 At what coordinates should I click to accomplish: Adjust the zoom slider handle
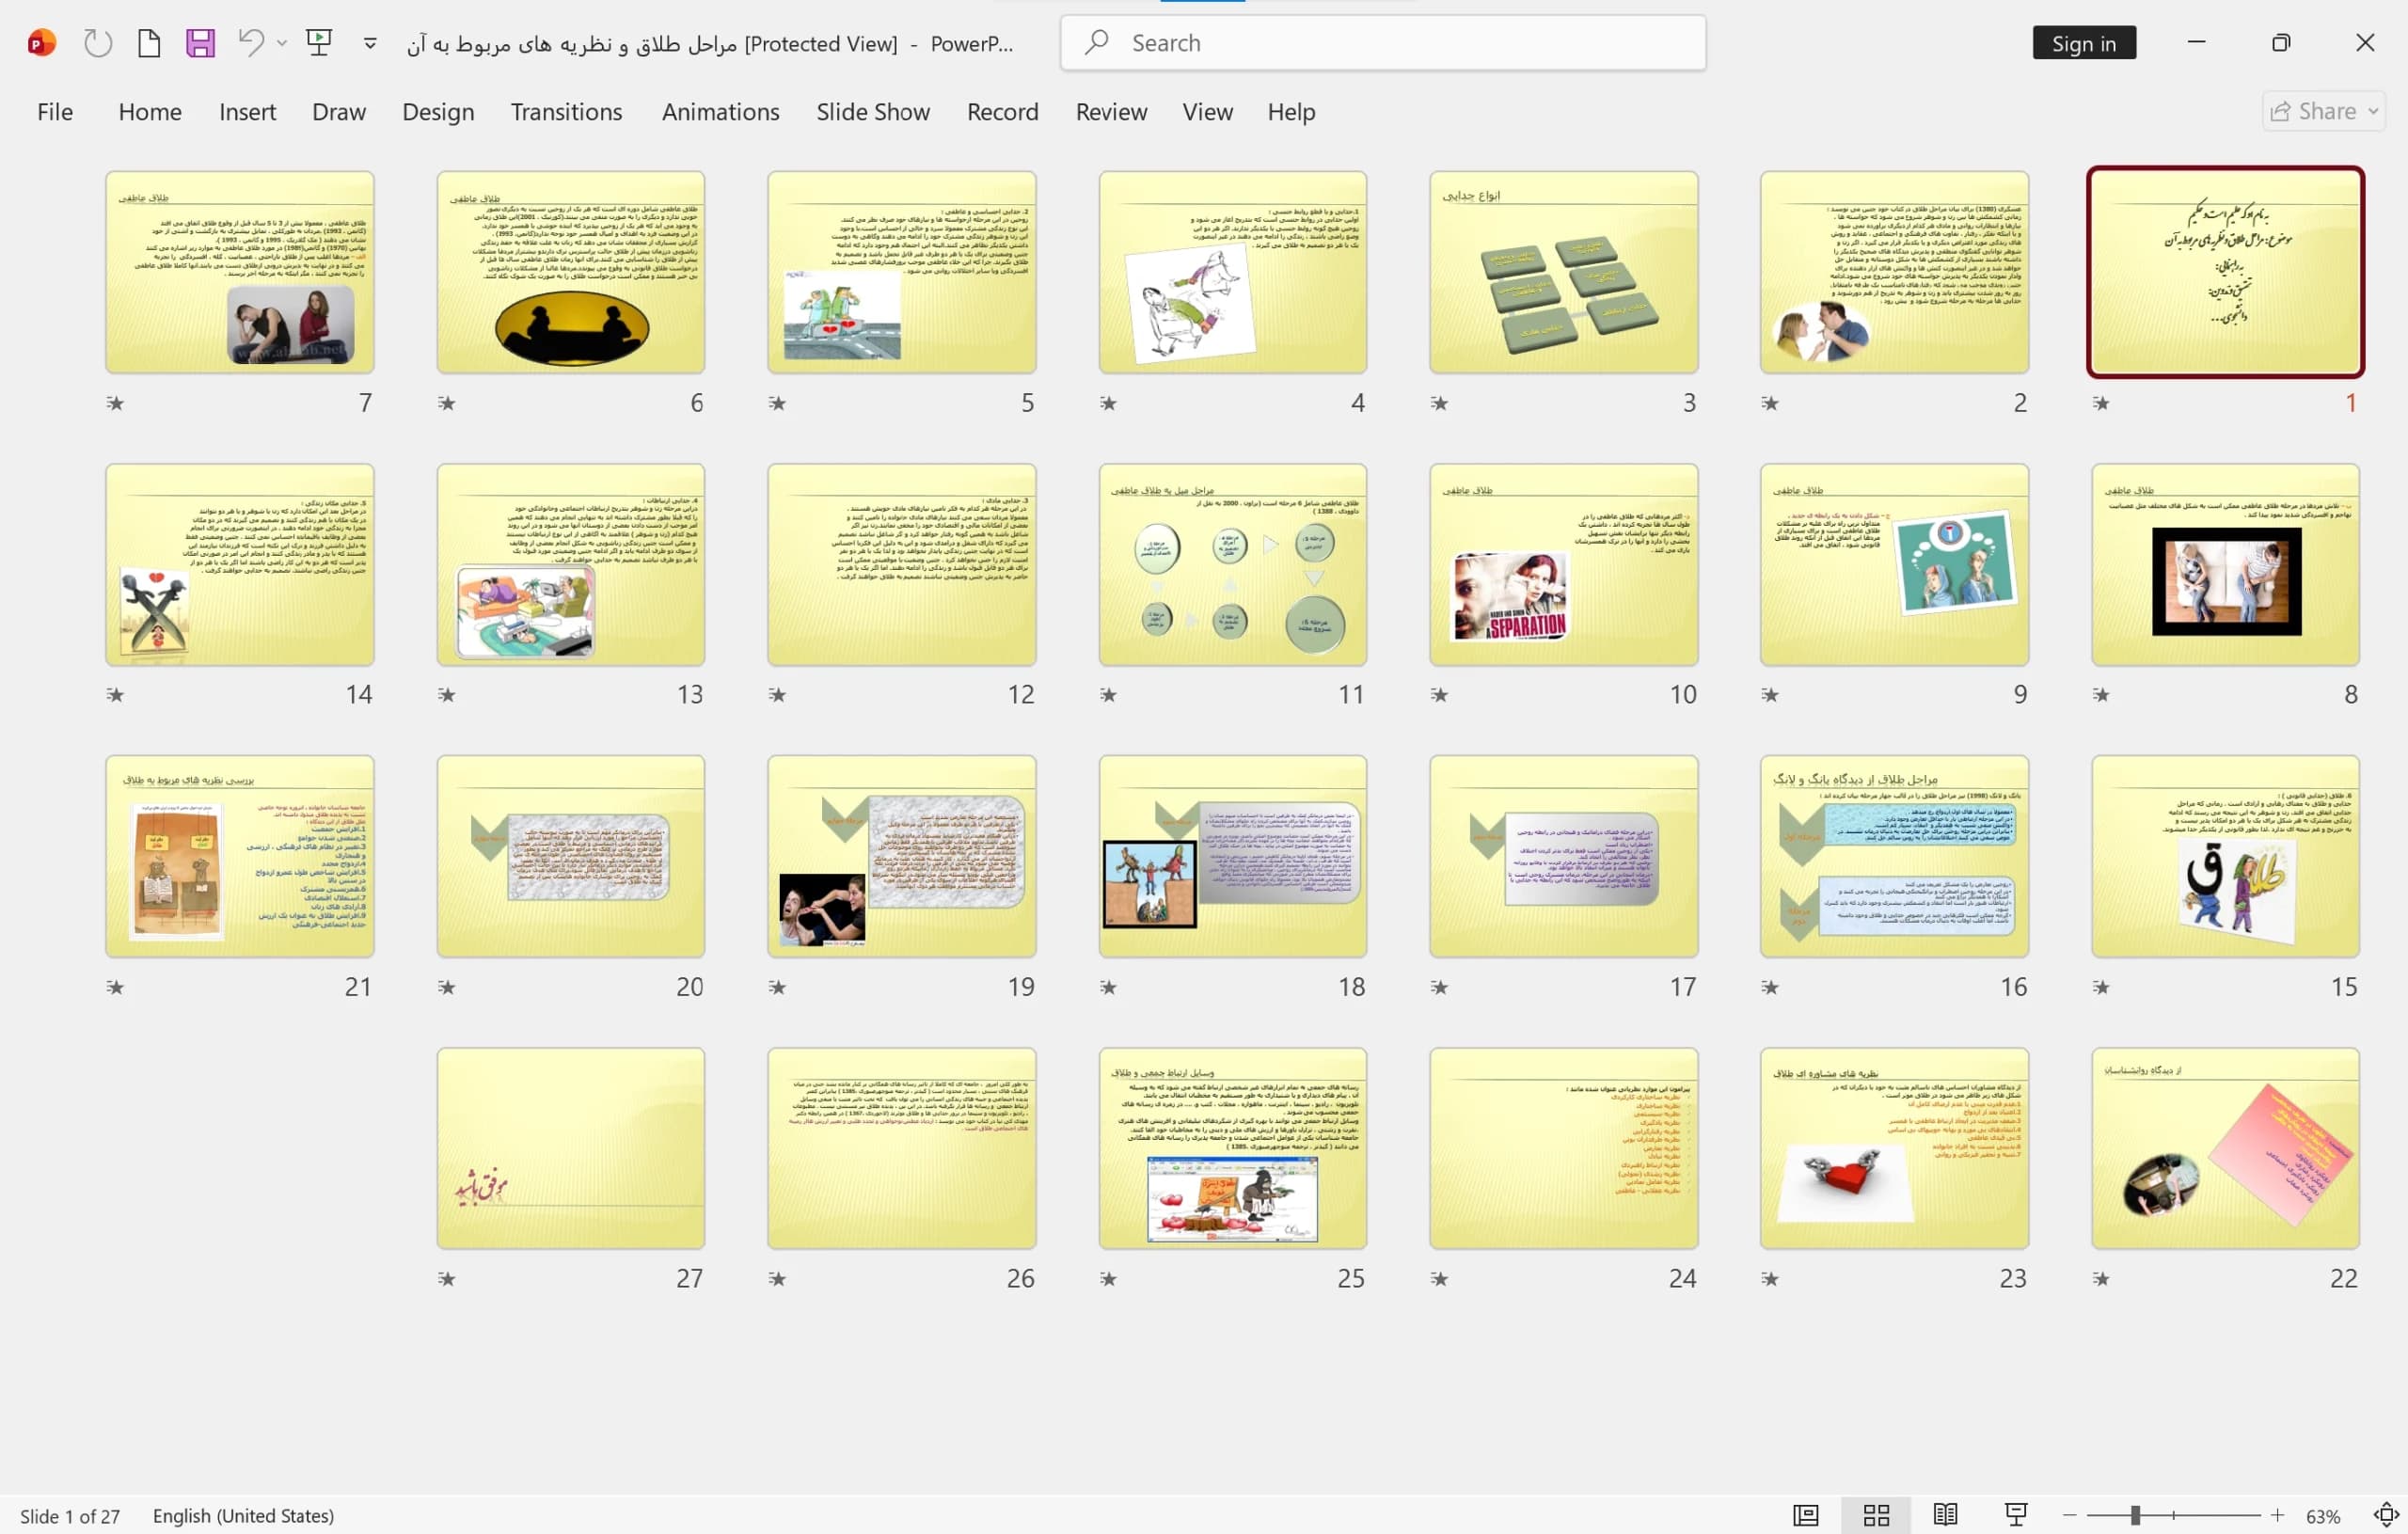pos(2135,1515)
